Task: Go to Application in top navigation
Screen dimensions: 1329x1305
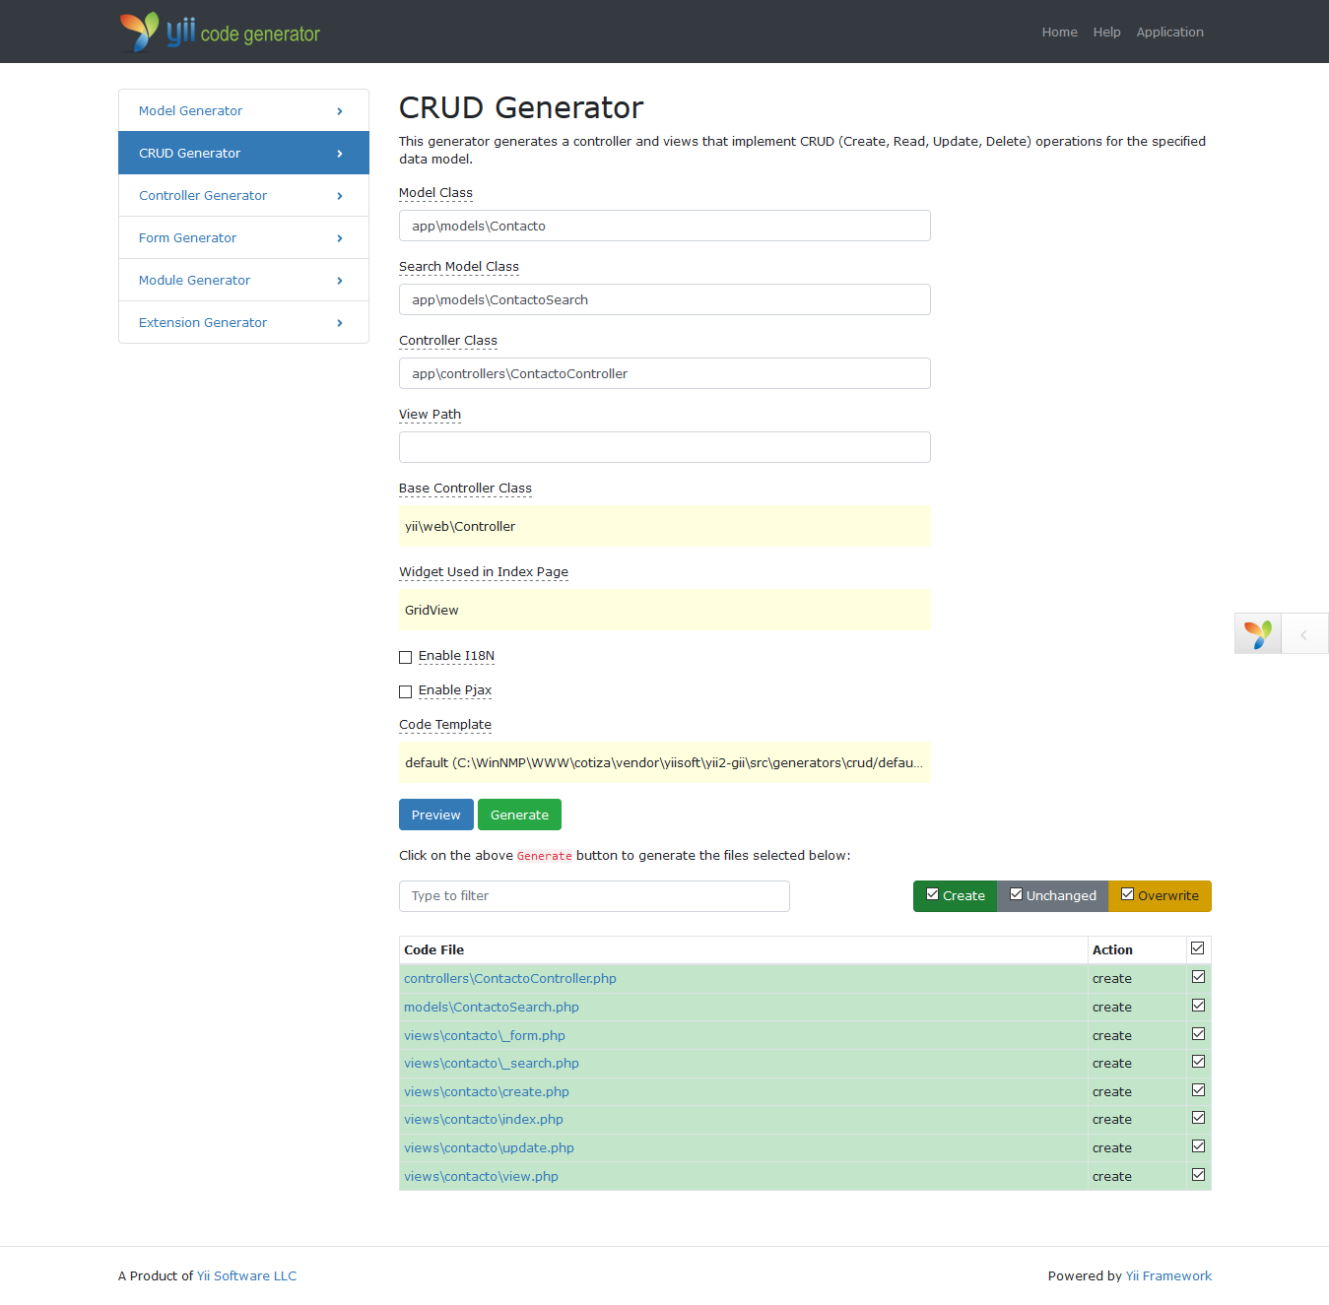Action: tap(1169, 33)
